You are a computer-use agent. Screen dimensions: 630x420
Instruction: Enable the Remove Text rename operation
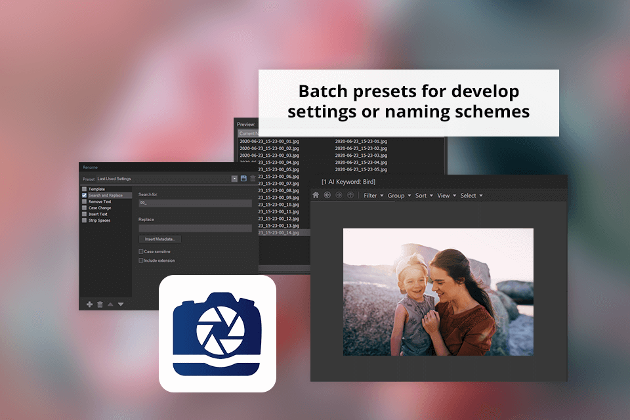[x=84, y=201]
